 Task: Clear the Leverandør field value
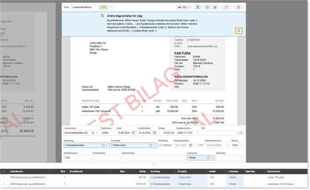click(x=93, y=133)
